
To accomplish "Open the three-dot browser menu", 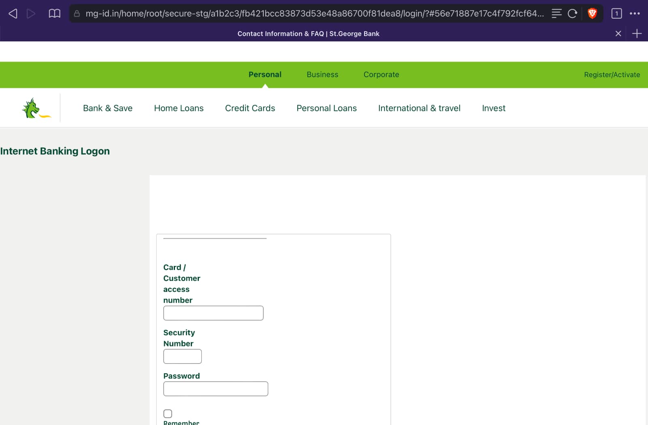I will (635, 14).
